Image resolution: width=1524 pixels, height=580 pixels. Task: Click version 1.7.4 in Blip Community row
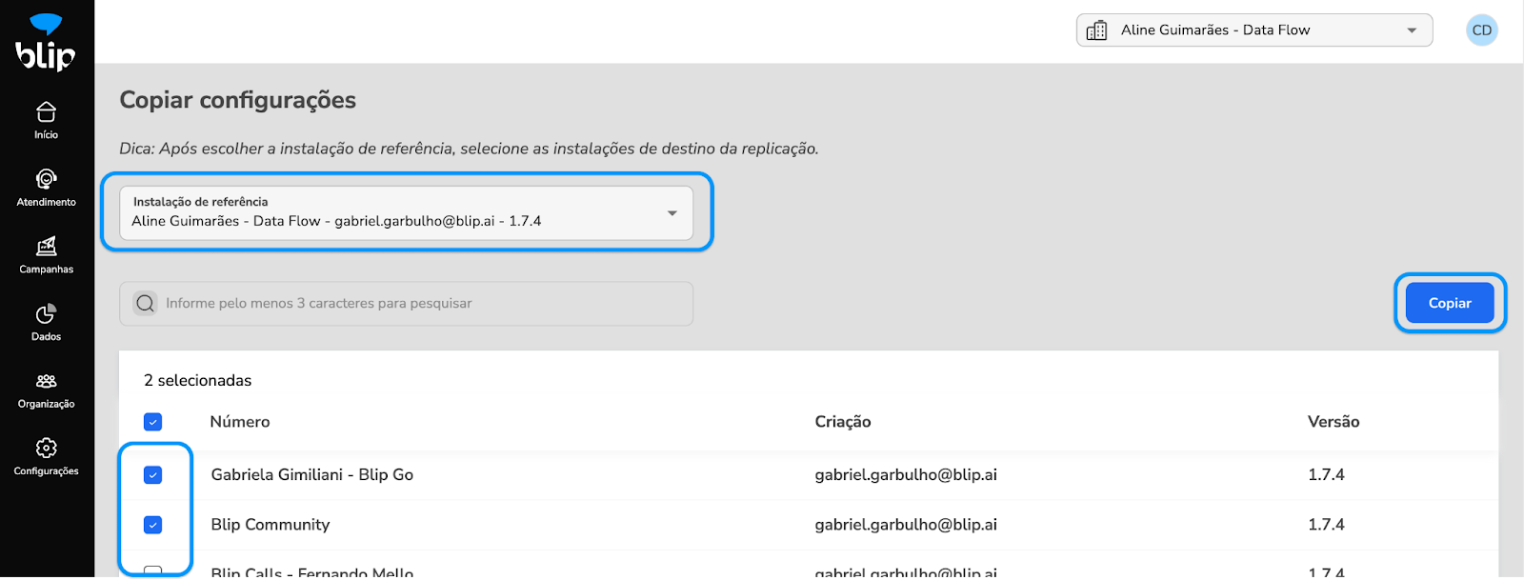pyautogui.click(x=1326, y=525)
